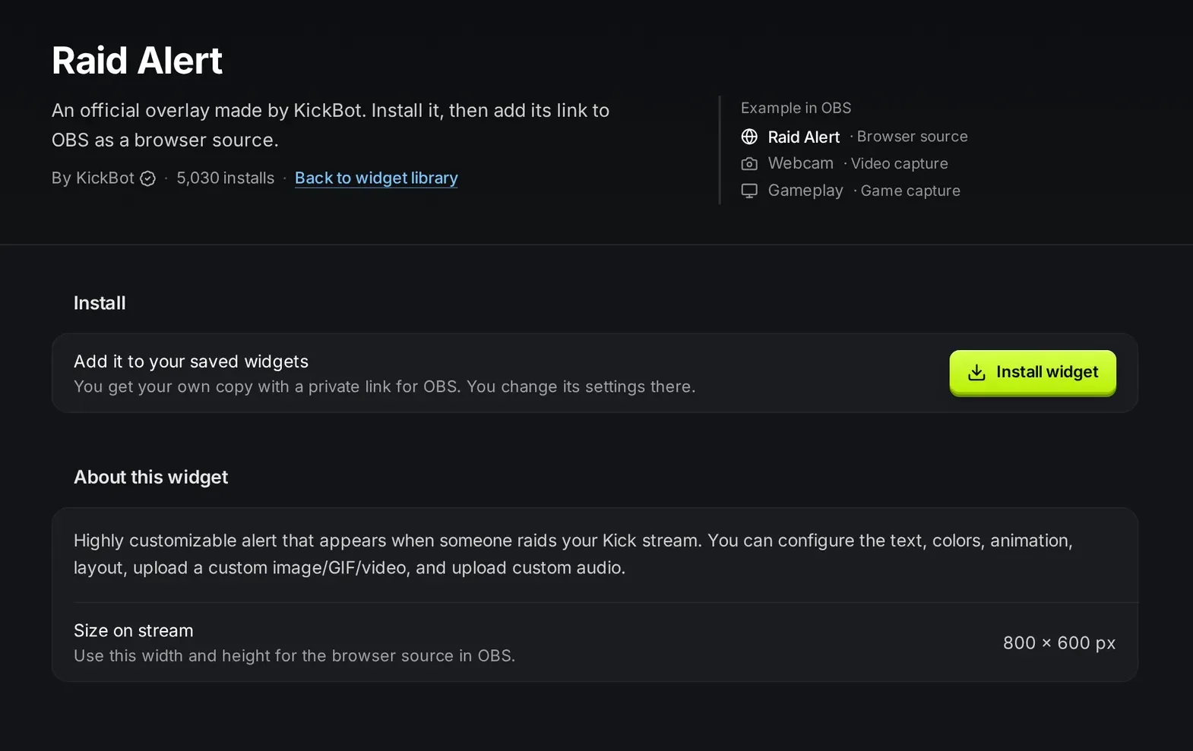Image resolution: width=1193 pixels, height=751 pixels.
Task: Click the Install section heading
Action: click(x=100, y=303)
